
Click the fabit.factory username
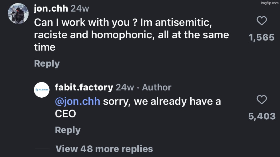click(x=84, y=87)
